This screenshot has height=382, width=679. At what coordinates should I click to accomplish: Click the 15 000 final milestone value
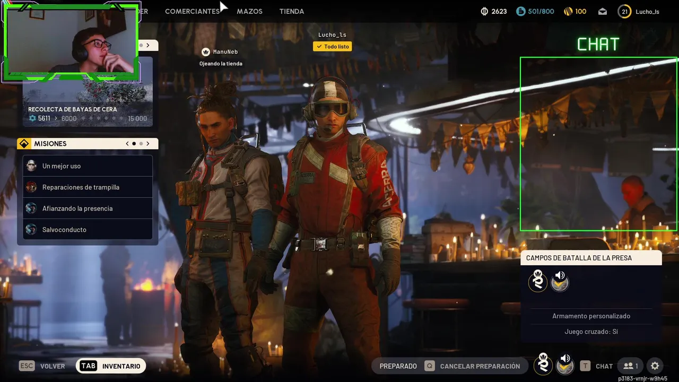click(137, 119)
